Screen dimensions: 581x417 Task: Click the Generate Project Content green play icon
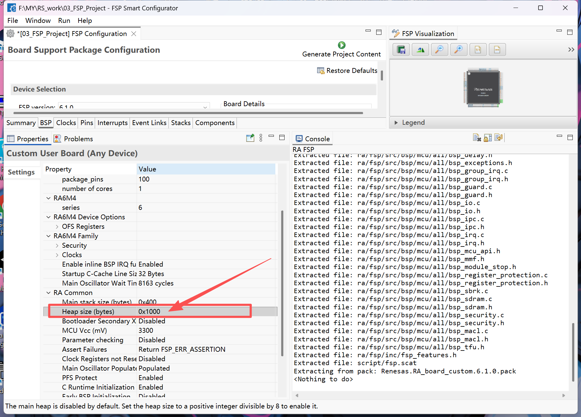point(341,45)
